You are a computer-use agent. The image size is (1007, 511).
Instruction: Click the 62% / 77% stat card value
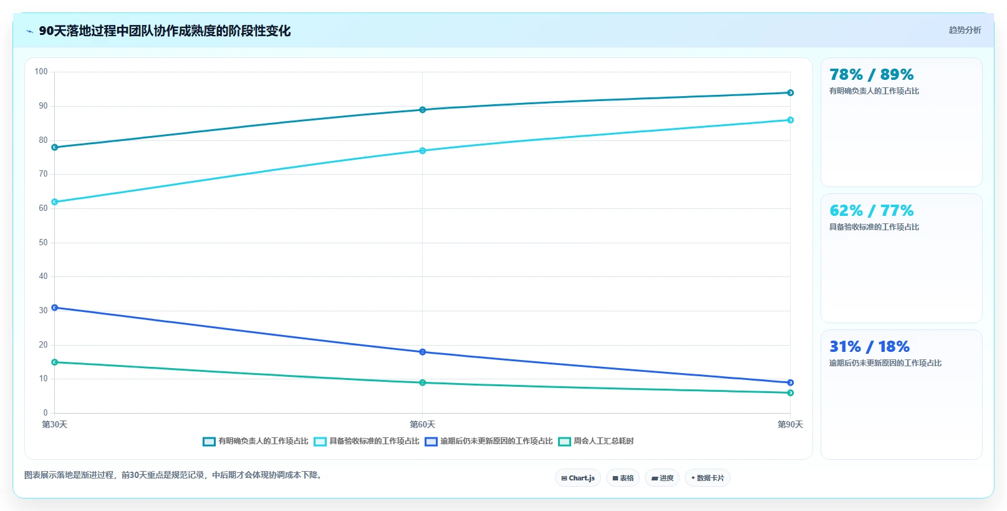tap(871, 211)
